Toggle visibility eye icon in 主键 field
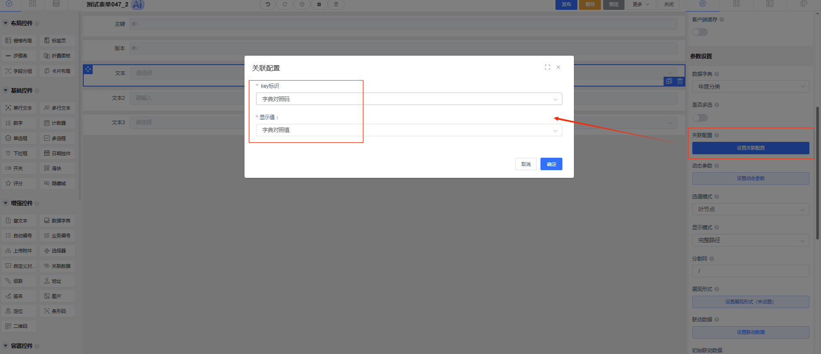This screenshot has width=821, height=354. [x=134, y=24]
